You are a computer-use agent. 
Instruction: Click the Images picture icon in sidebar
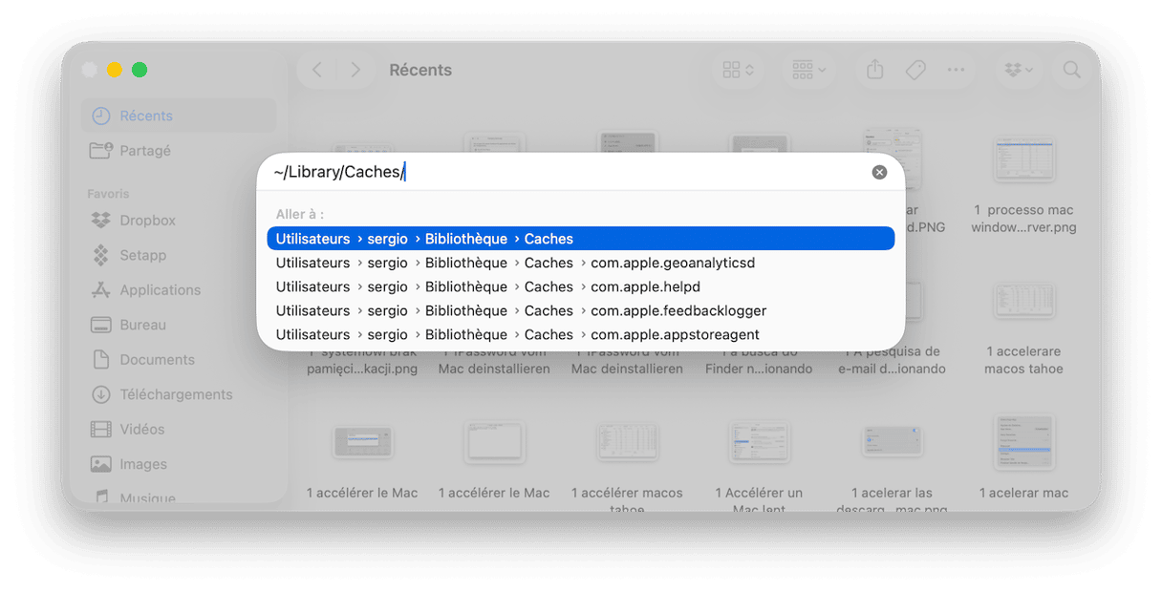pyautogui.click(x=100, y=464)
